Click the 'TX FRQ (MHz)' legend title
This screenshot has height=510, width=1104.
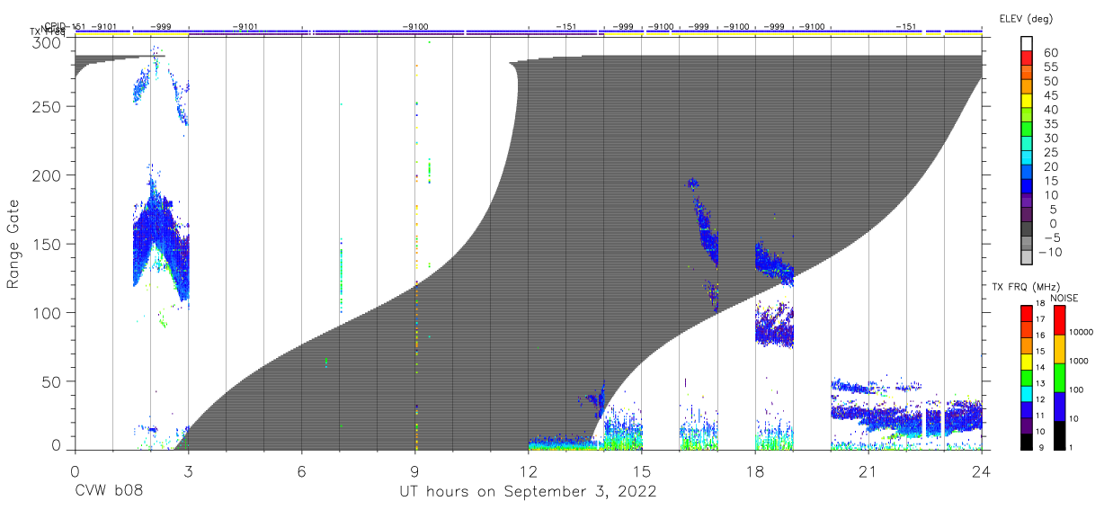click(x=1026, y=285)
